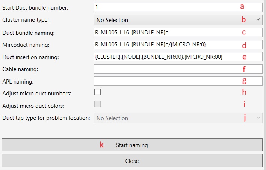
Task: Open Duct tap type for problem location dropdown
Action: (165, 118)
